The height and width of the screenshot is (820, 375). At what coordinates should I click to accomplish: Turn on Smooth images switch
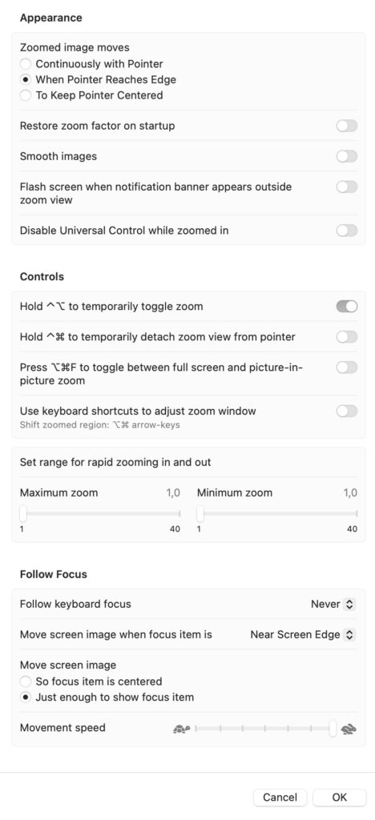pos(347,156)
